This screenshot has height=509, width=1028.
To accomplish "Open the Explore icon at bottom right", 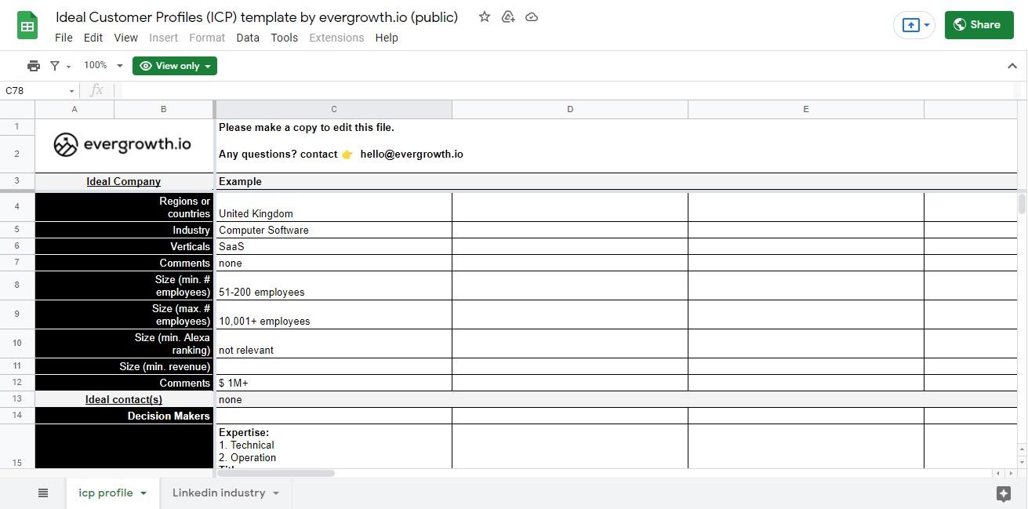I will pyautogui.click(x=1003, y=493).
